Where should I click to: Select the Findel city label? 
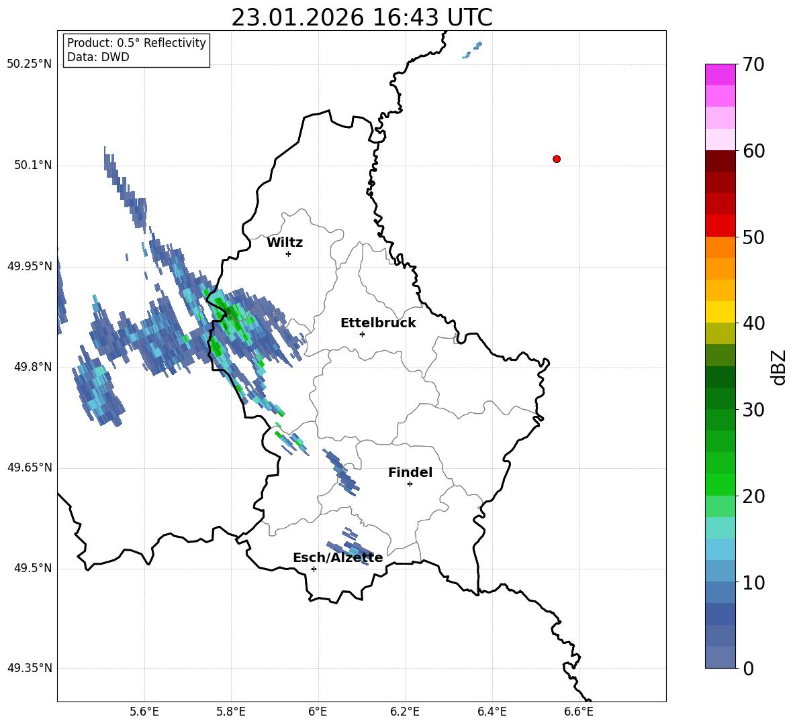[x=410, y=472]
